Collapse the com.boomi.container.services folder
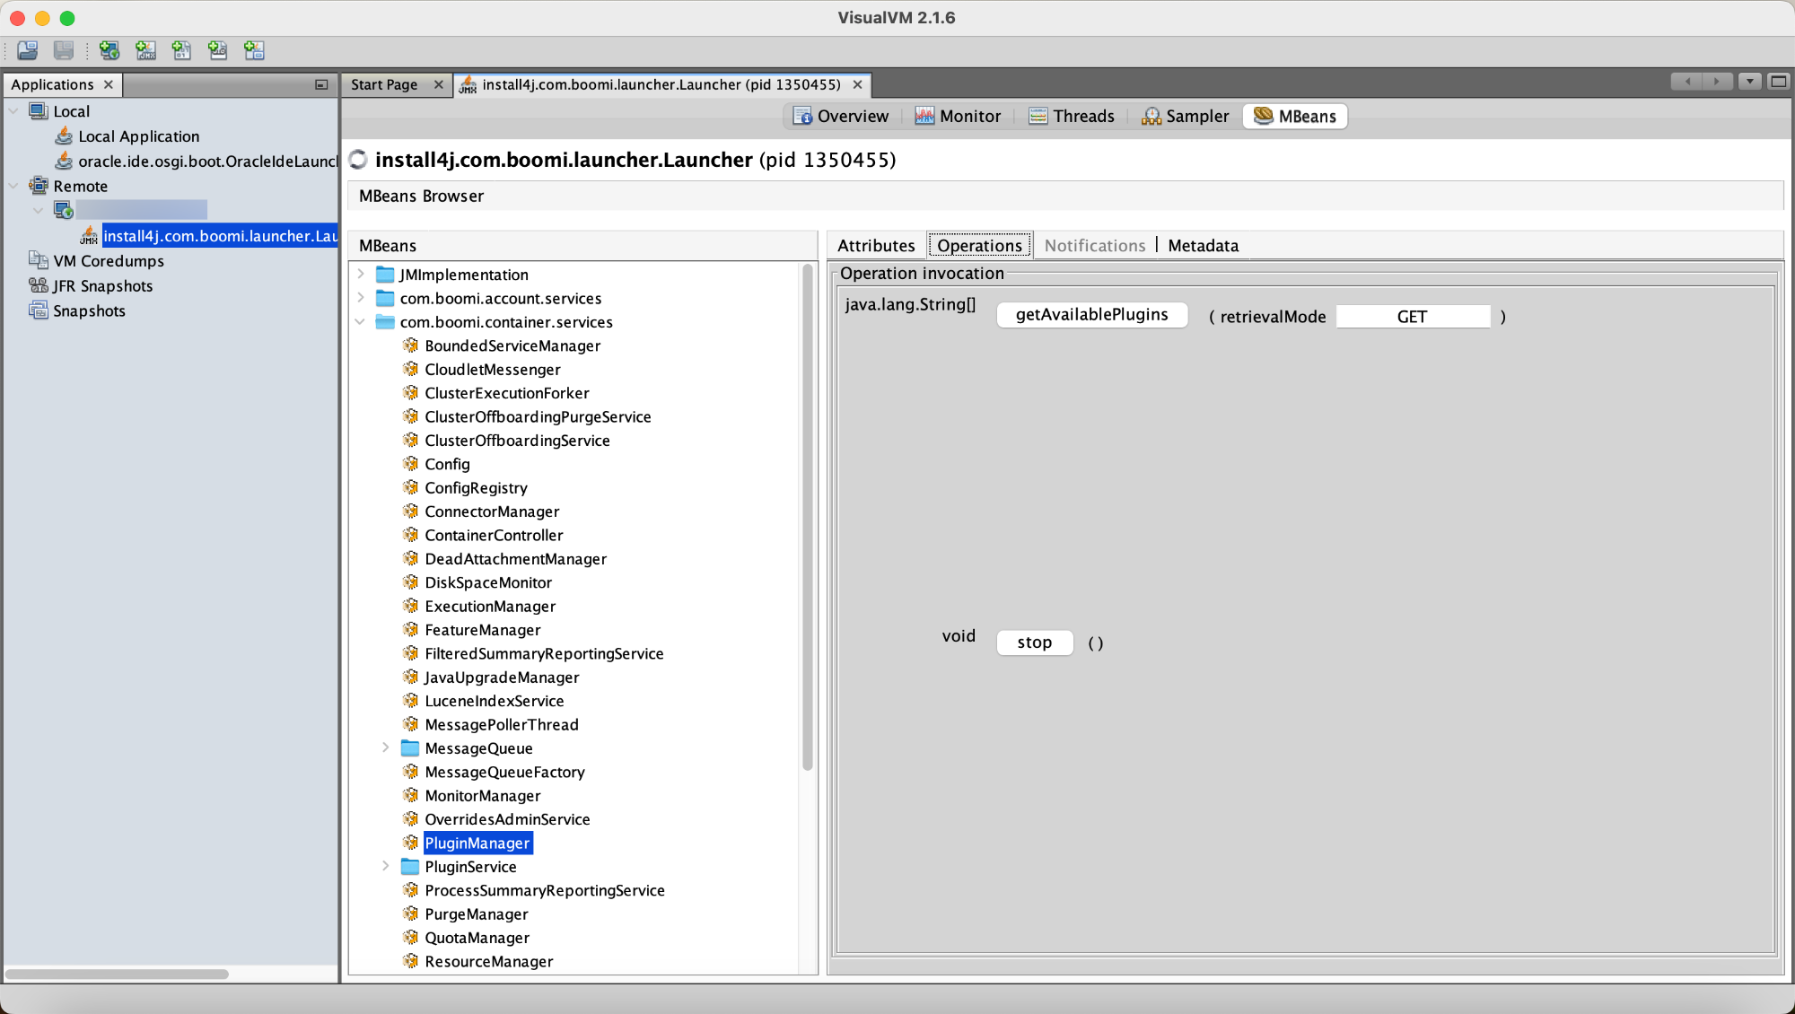 point(362,322)
